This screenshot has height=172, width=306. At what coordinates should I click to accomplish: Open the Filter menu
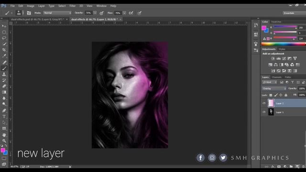72,6
